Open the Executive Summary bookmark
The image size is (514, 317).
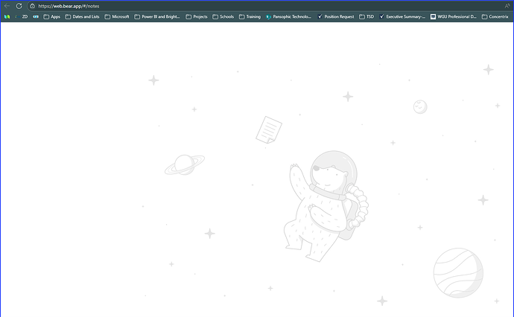402,16
